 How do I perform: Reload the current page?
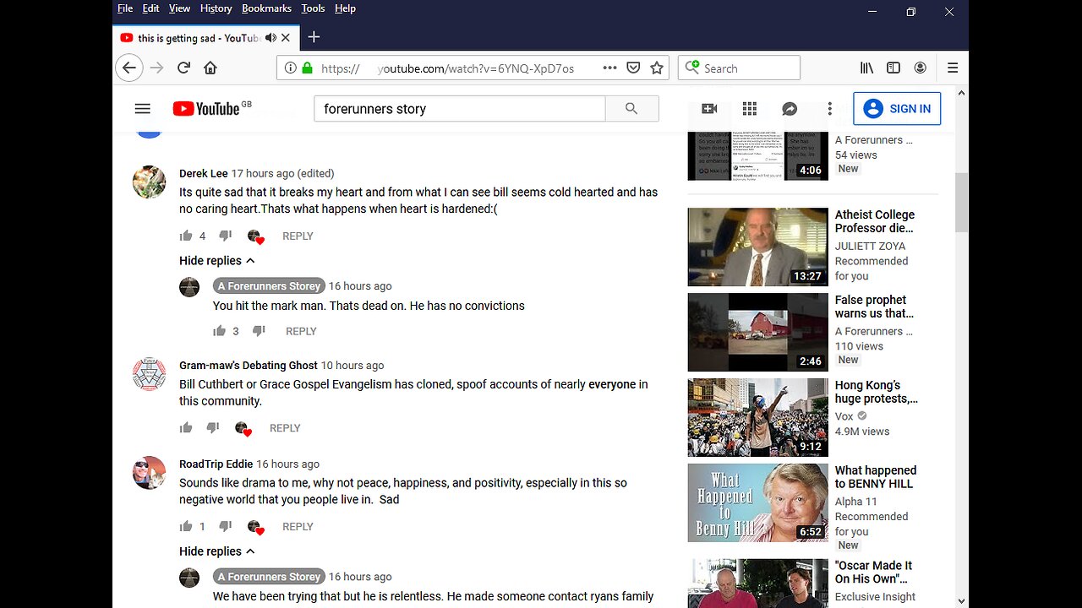pos(183,68)
